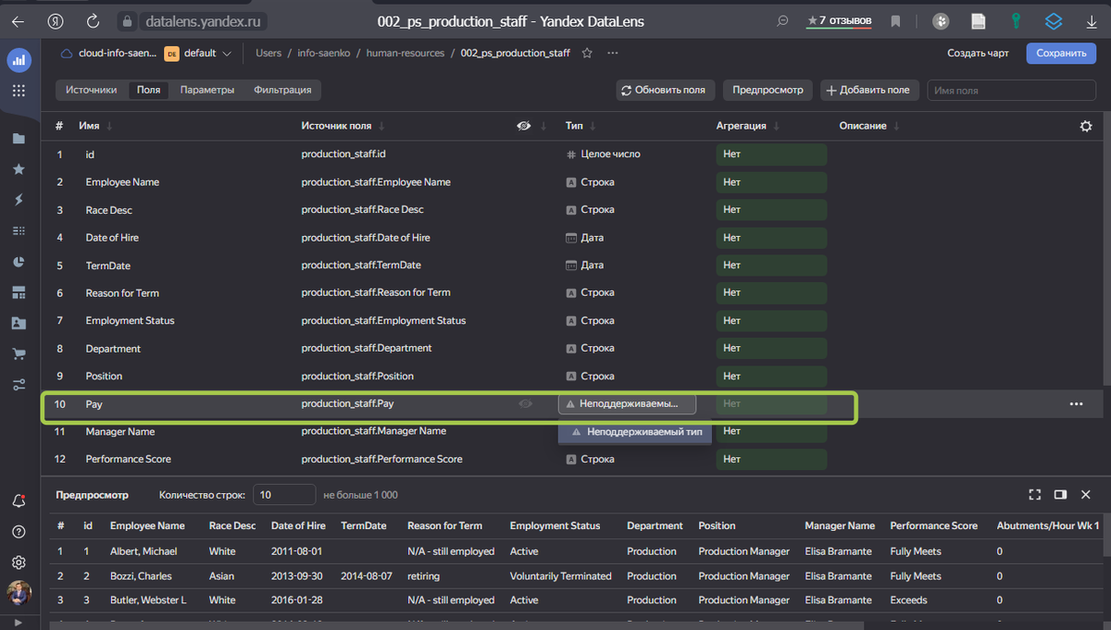This screenshot has width=1111, height=630.
Task: Open type selector for TermDate field
Action: [x=585, y=266]
